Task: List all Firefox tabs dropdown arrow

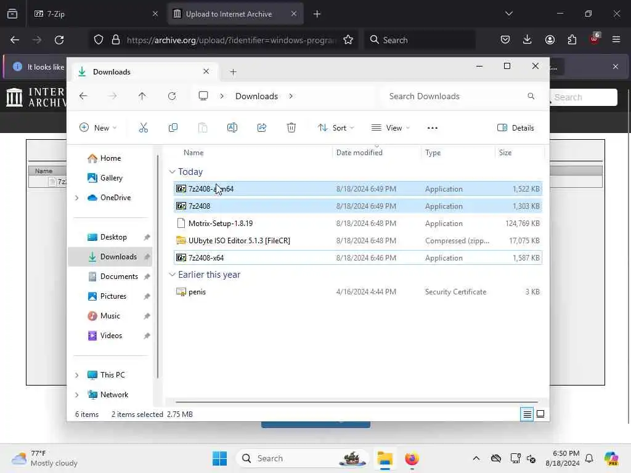Action: (x=508, y=14)
